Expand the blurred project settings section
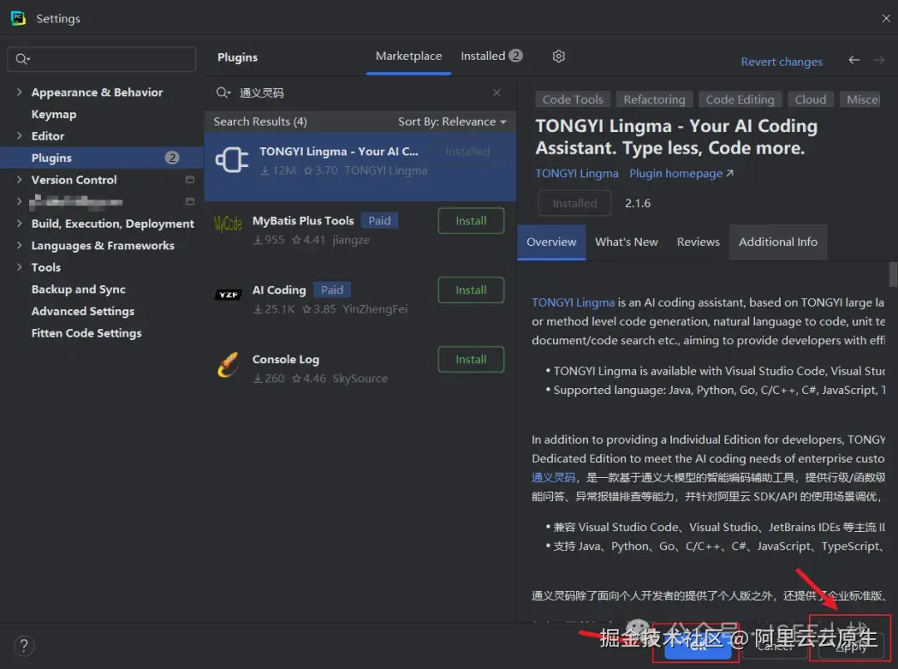 pos(19,201)
